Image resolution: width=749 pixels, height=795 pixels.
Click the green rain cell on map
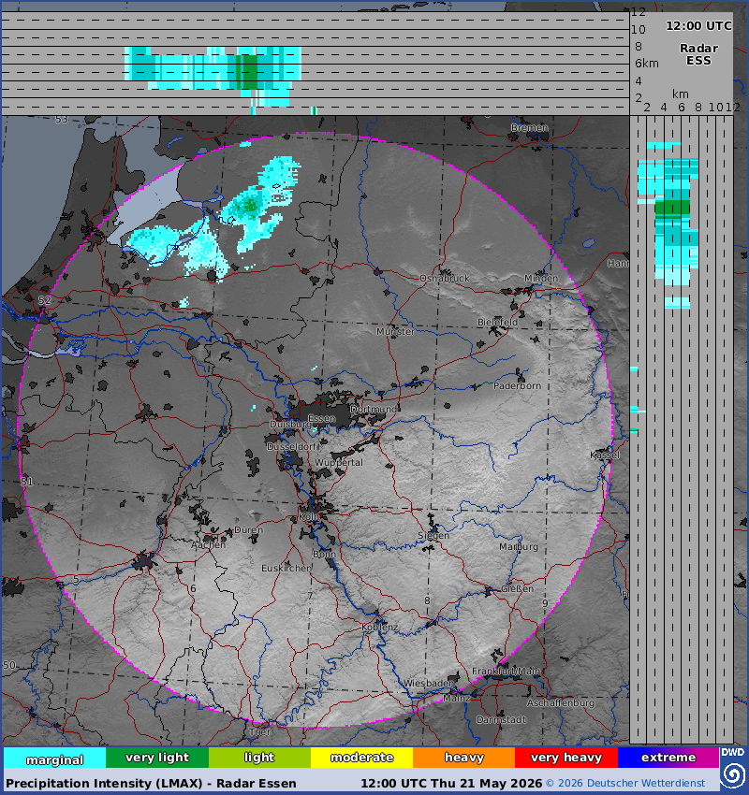(250, 206)
